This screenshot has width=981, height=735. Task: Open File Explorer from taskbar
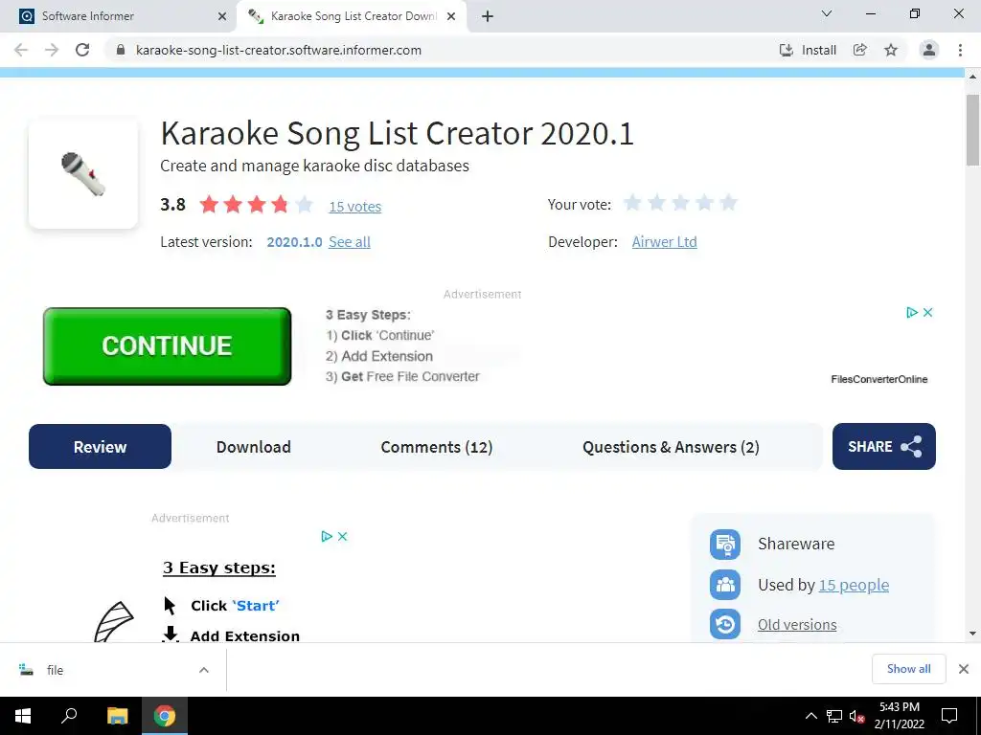[x=117, y=716]
